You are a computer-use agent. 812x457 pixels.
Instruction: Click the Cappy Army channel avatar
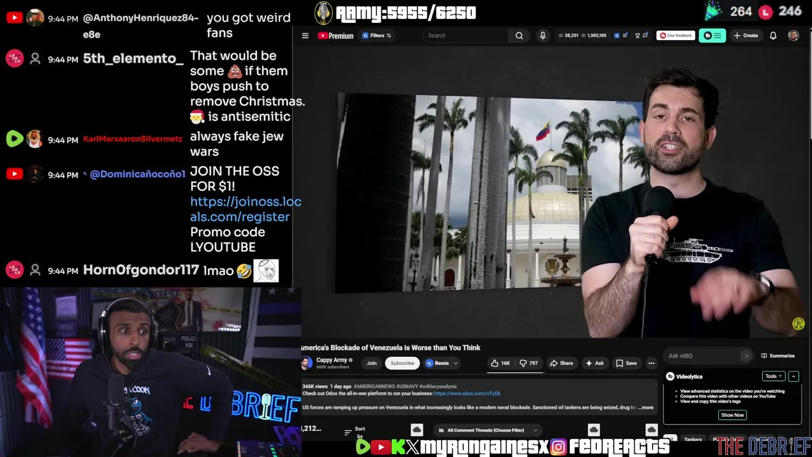[x=306, y=362]
